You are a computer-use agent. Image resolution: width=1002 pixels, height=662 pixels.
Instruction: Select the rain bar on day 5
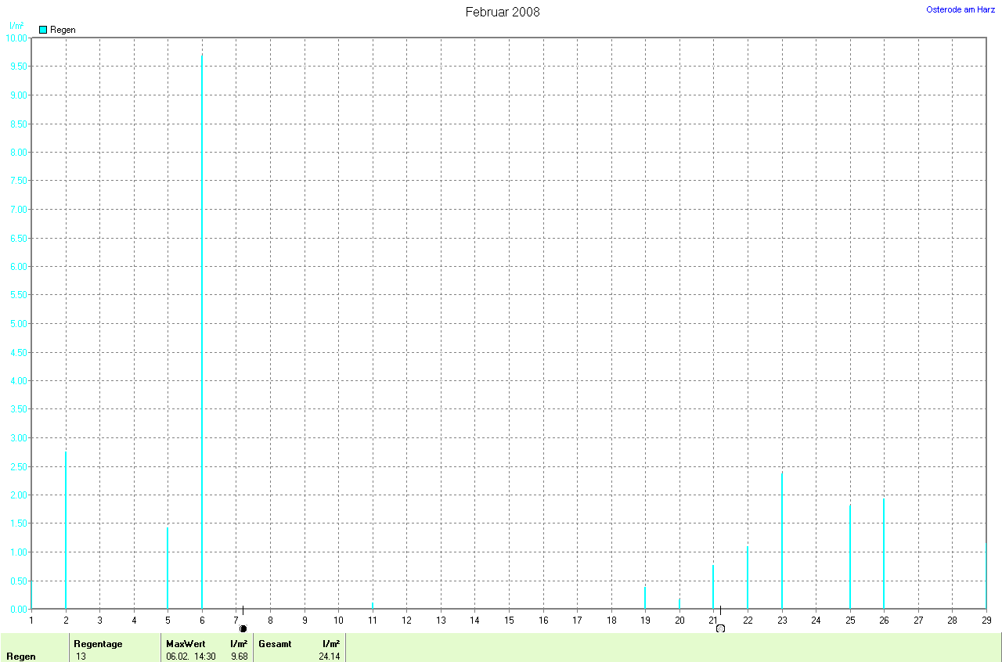click(168, 568)
